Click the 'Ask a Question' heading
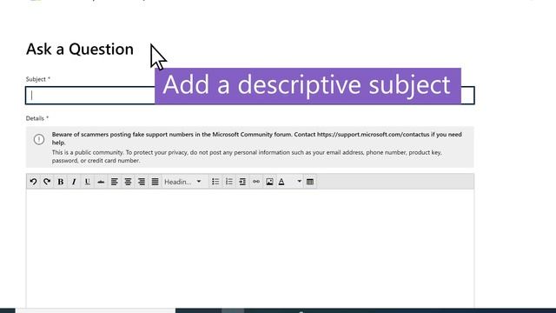The height and width of the screenshot is (313, 556). coord(80,50)
